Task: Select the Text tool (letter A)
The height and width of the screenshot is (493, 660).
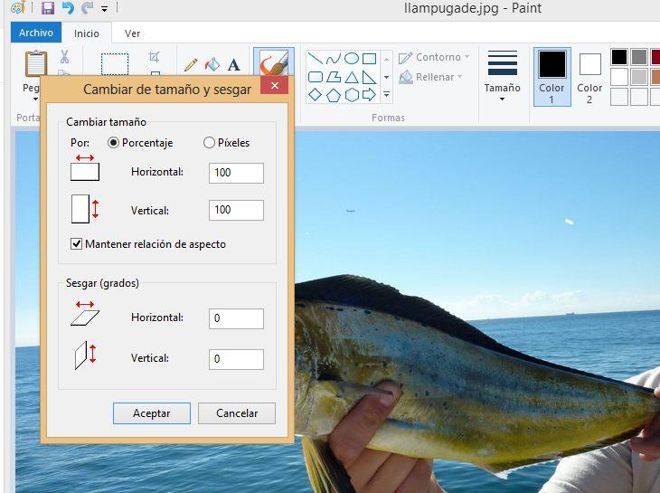Action: (233, 65)
